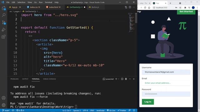The width and height of the screenshot is (200, 112).
Task: Open the File menu
Action: coord(8,2)
